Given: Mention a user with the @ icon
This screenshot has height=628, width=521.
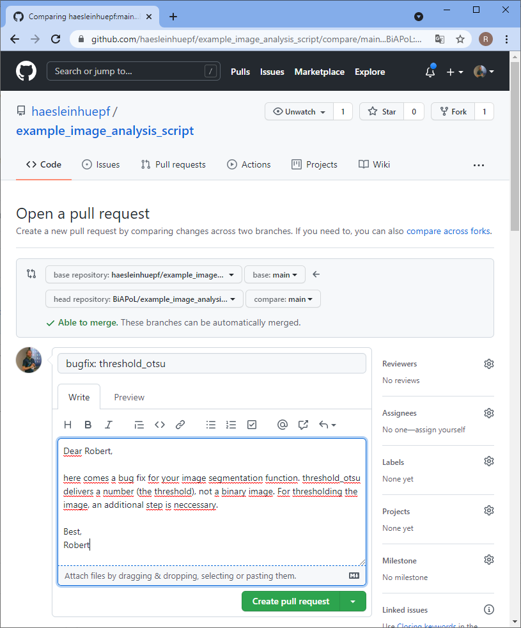Looking at the screenshot, I should pos(283,425).
